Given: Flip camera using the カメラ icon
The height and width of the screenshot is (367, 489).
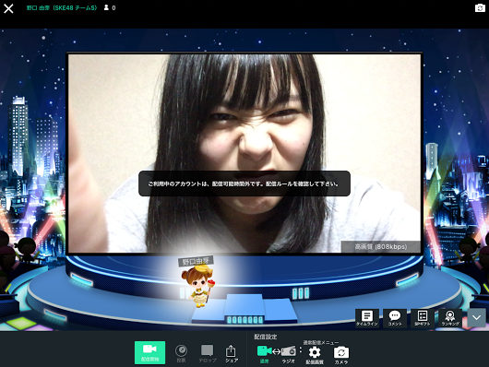Looking at the screenshot, I should 341,355.
